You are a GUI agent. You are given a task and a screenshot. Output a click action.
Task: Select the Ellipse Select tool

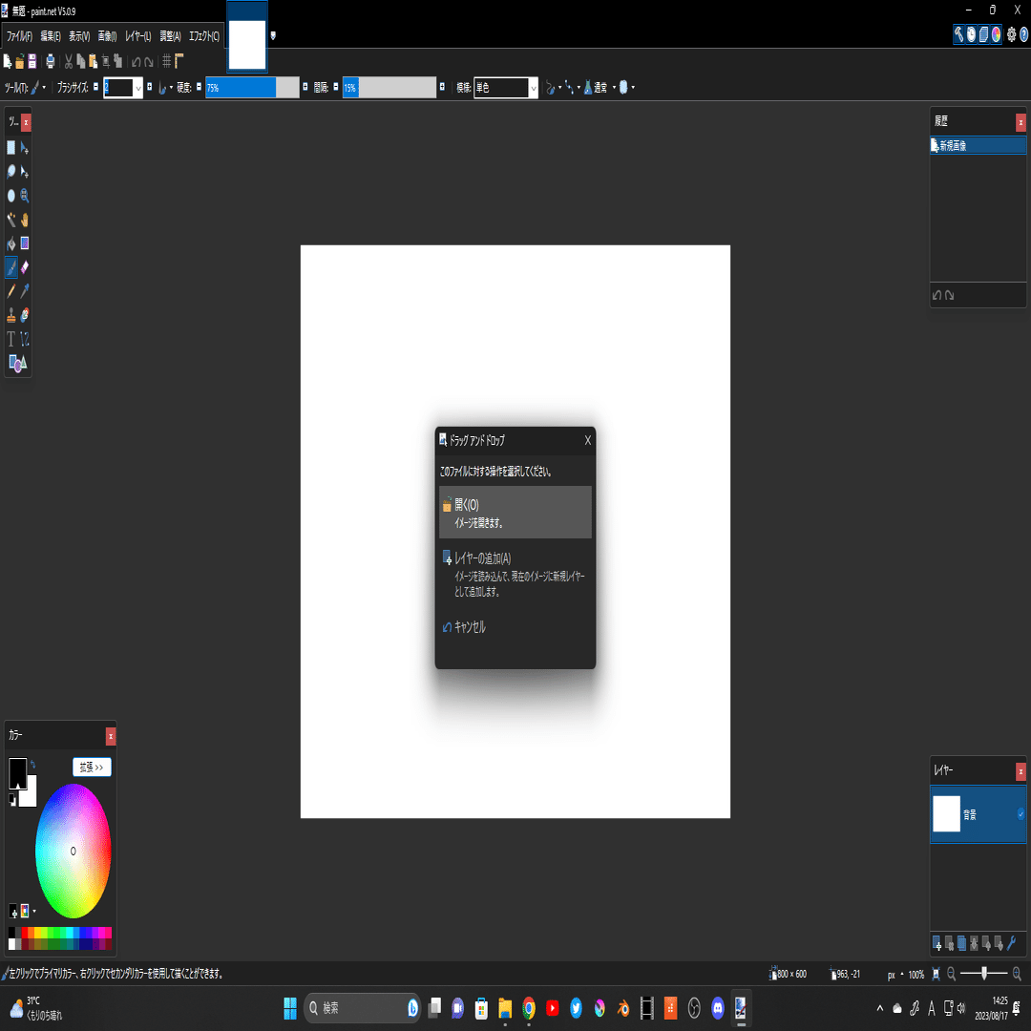point(11,196)
